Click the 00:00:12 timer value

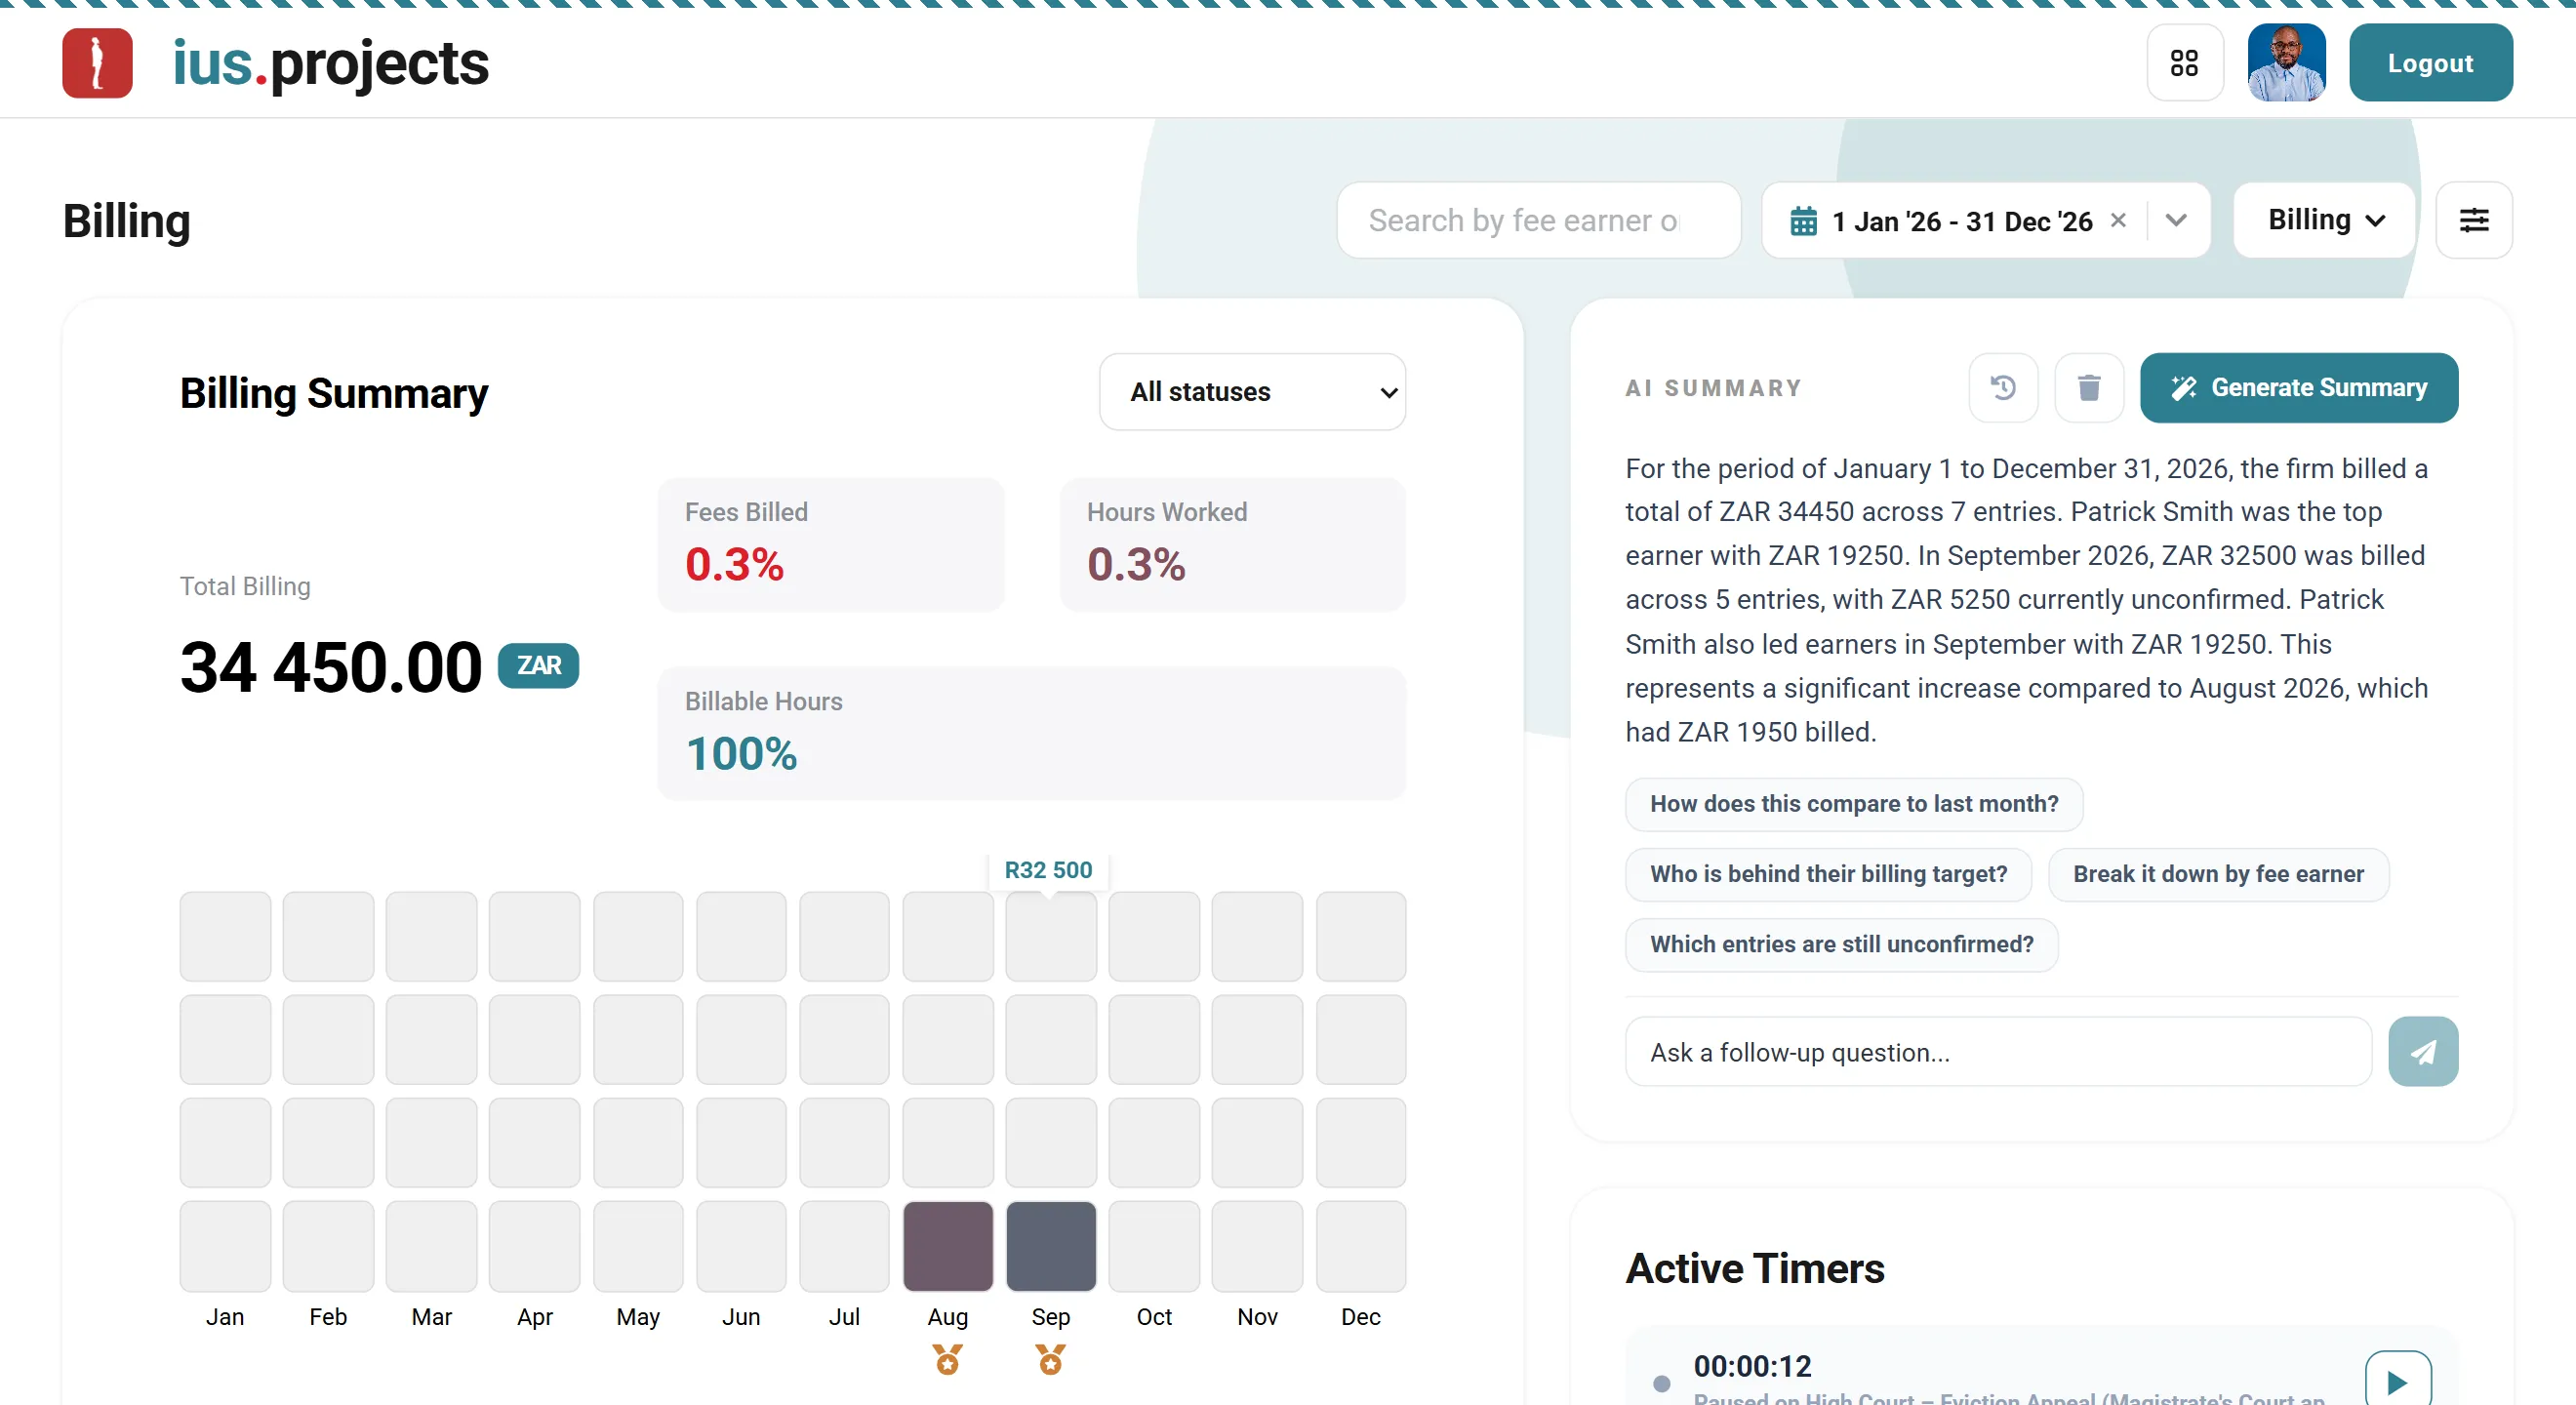[x=1752, y=1366]
